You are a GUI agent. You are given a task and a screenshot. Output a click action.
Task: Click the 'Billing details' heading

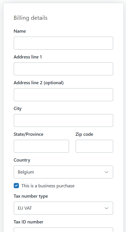pos(30,18)
